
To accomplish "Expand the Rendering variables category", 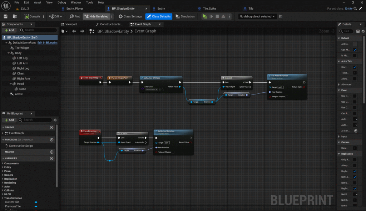I will (x=3, y=183).
